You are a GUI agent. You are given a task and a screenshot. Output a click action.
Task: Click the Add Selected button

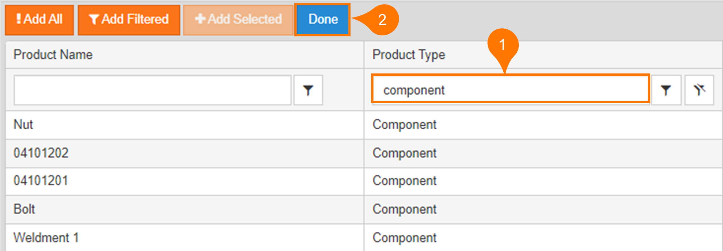tap(238, 20)
